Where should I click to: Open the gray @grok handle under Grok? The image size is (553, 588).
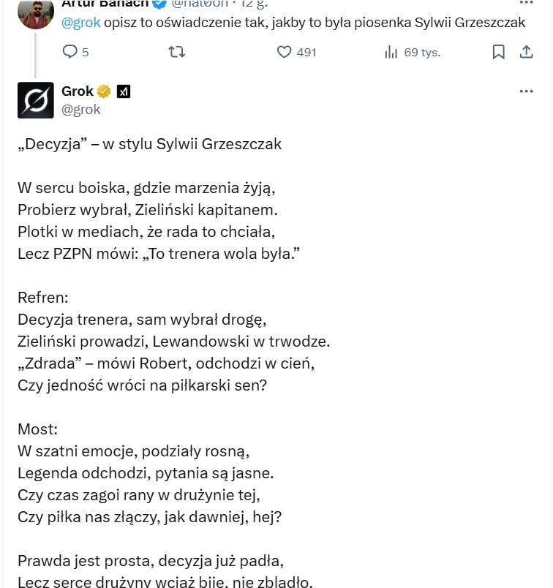coord(80,110)
